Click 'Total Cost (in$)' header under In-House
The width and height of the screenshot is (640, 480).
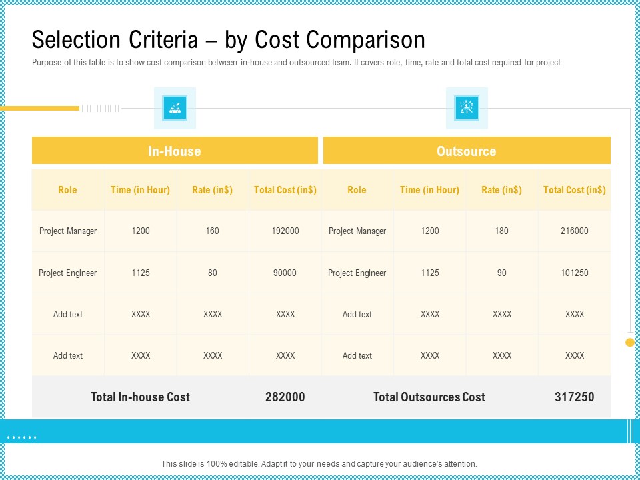tap(285, 190)
